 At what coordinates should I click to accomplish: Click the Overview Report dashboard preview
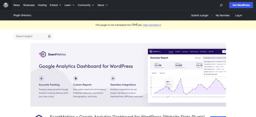click(187, 75)
